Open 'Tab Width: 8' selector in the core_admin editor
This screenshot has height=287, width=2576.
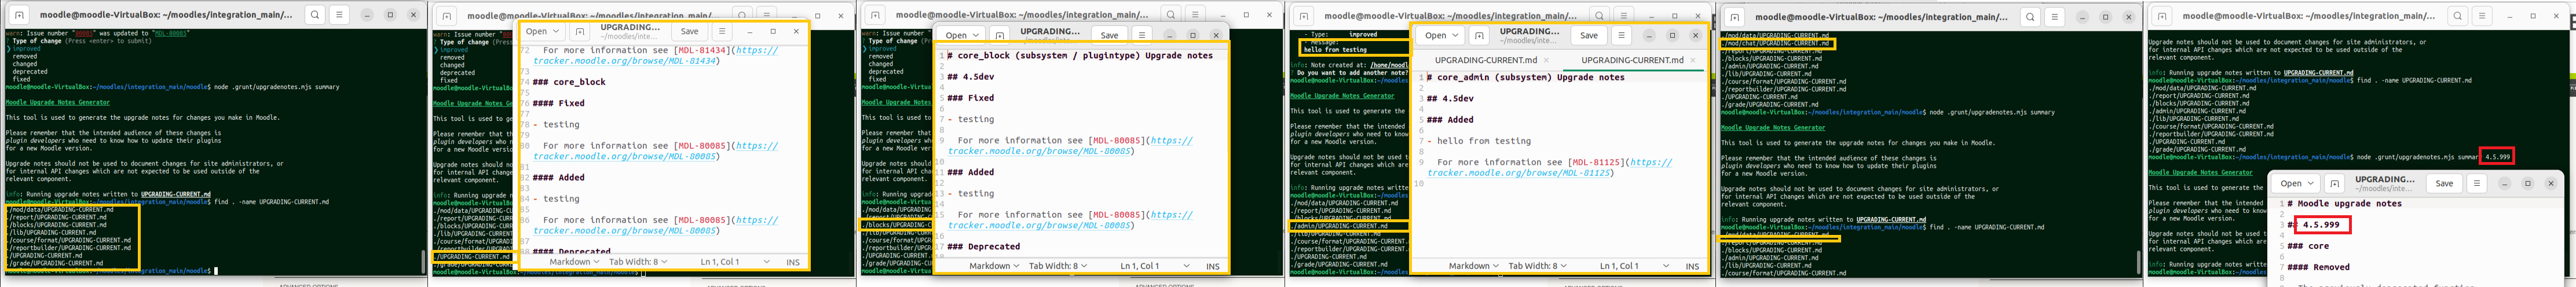(x=1537, y=266)
